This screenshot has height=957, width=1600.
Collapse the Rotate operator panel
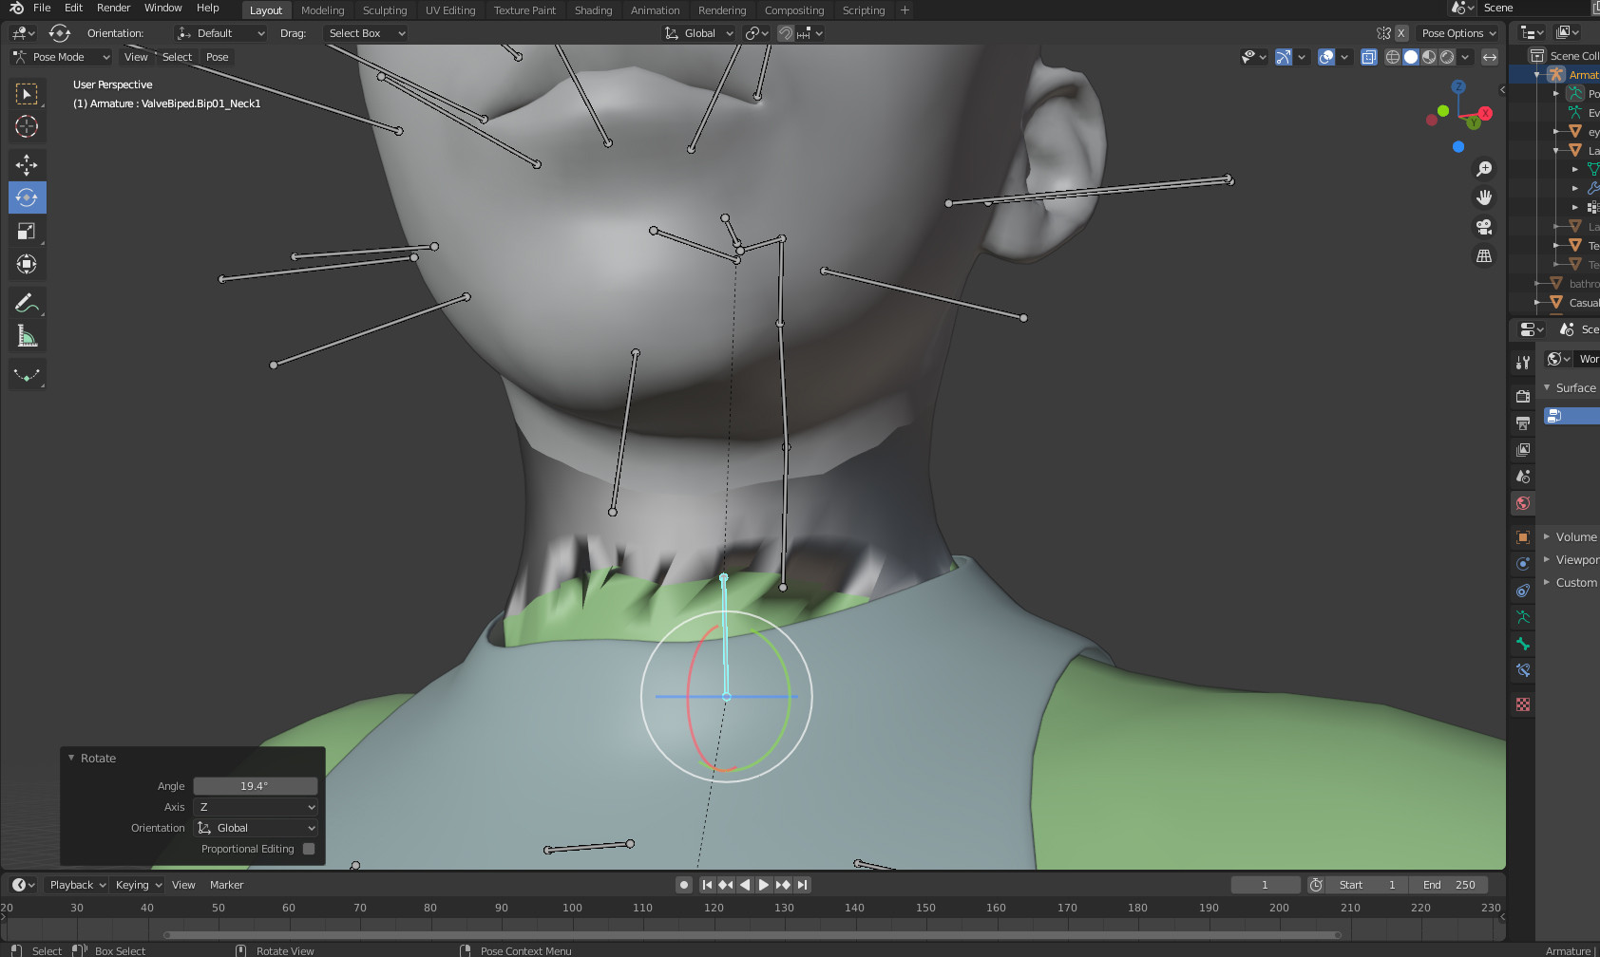coord(71,758)
